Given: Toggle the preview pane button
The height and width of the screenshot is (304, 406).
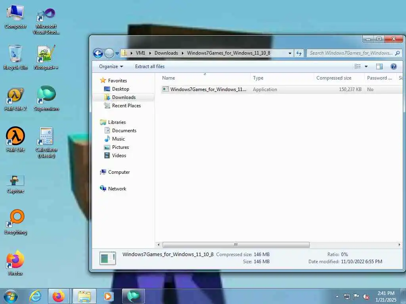Looking at the screenshot, I should [x=379, y=66].
